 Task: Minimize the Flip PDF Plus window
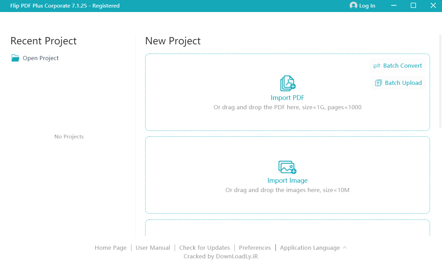pyautogui.click(x=393, y=5)
